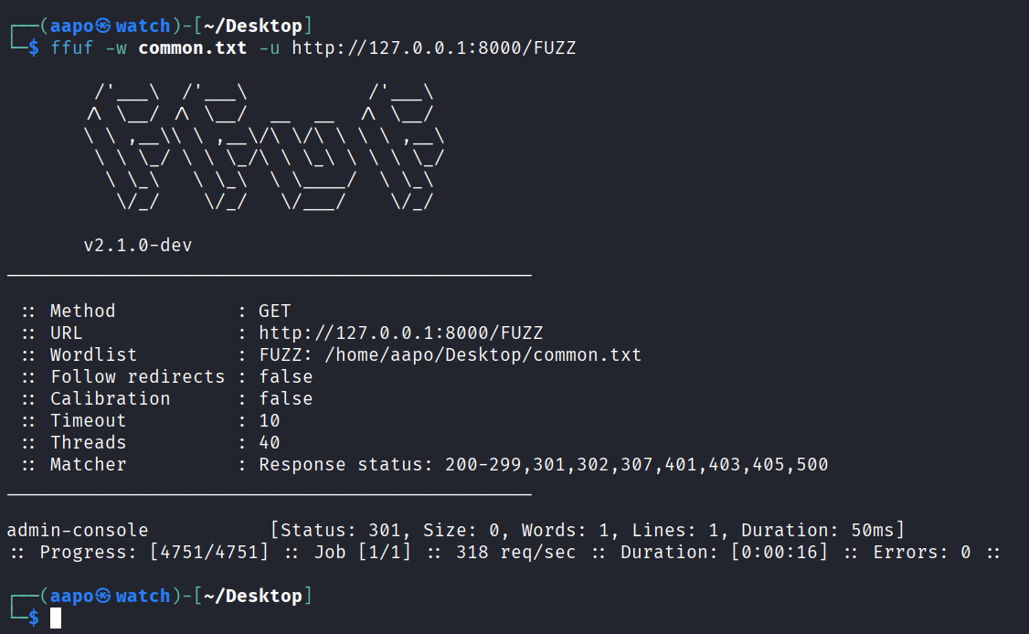Image resolution: width=1029 pixels, height=634 pixels.
Task: Click the Method value GET
Action: click(x=274, y=312)
